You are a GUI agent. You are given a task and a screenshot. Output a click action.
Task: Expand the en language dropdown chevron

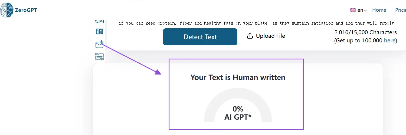[365, 11]
